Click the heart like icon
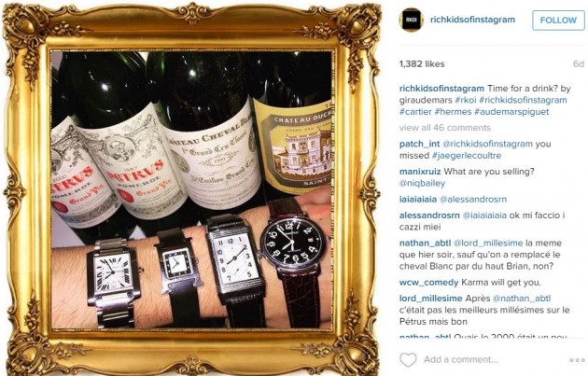 pyautogui.click(x=408, y=359)
